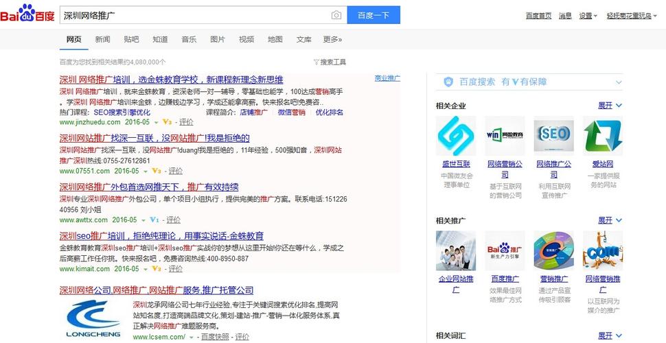Screen dimensions: 666x343
Task: Open dropdown arrow beside www.jinzhuedu.com
Action: (x=156, y=123)
